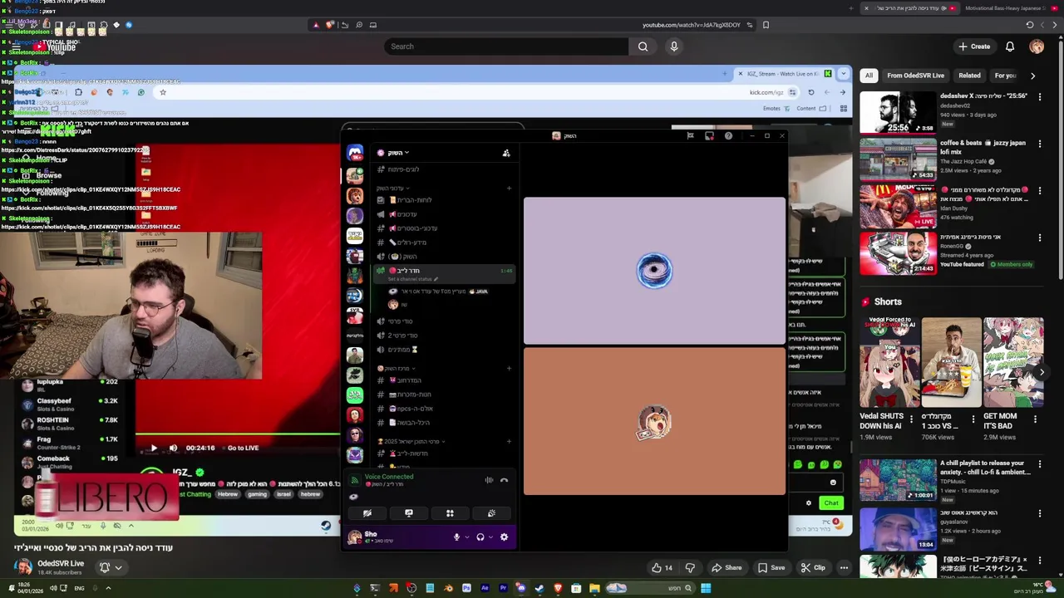Image resolution: width=1064 pixels, height=598 pixels.
Task: Open Discord noise suppression waveform icon
Action: click(x=489, y=480)
